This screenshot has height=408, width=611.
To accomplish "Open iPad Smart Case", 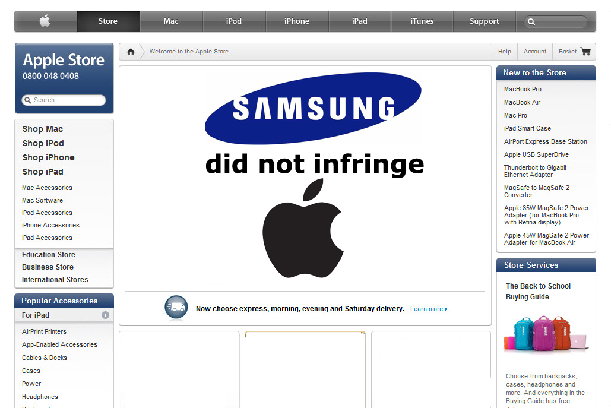I will coord(527,128).
